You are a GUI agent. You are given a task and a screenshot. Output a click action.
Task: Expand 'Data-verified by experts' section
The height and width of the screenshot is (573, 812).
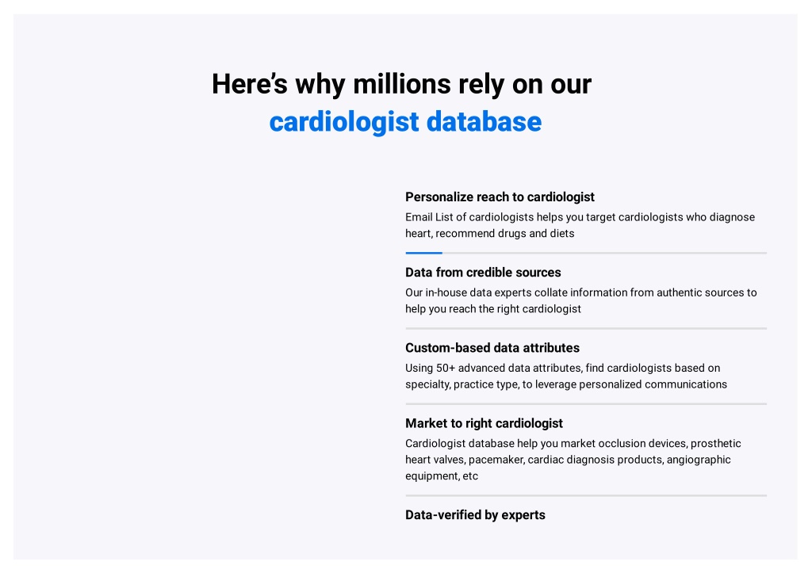coord(475,515)
